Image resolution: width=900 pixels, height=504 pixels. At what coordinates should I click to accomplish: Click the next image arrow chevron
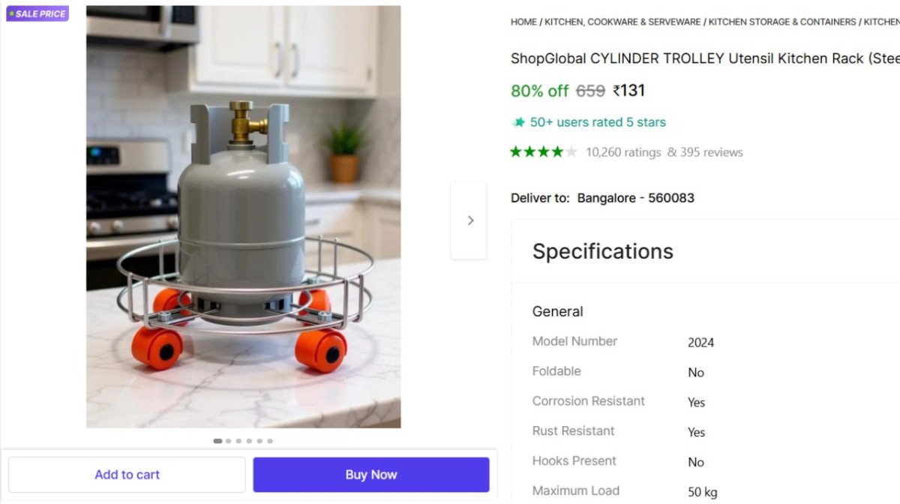(469, 220)
